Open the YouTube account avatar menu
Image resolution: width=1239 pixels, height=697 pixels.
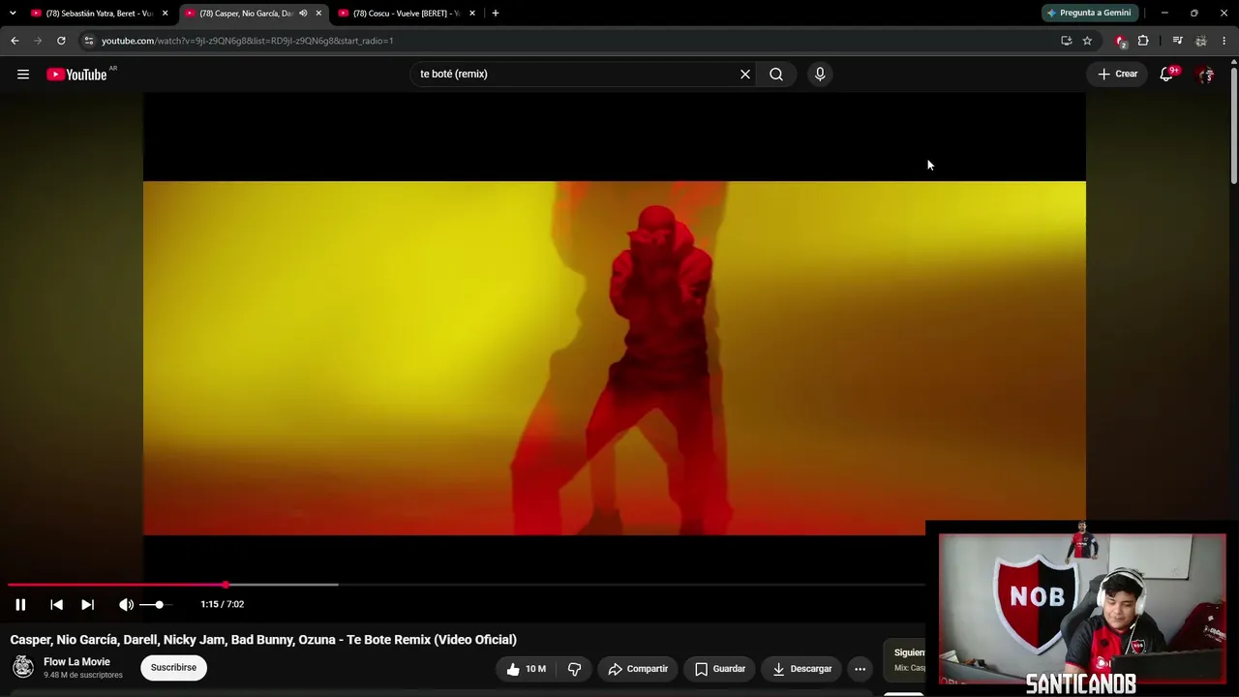pos(1205,74)
